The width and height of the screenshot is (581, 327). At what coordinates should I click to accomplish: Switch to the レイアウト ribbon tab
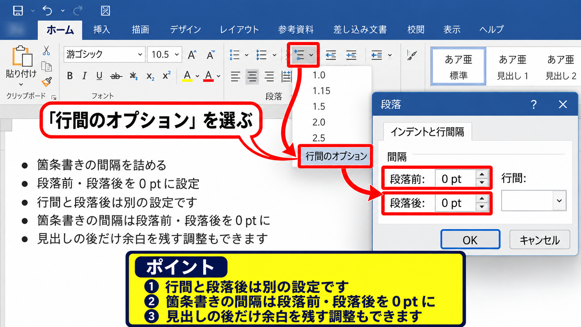(x=239, y=30)
